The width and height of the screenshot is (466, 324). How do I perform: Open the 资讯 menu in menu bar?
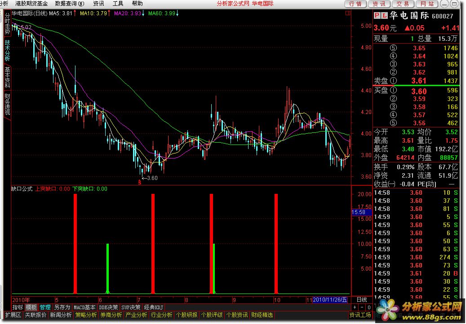pos(98,4)
